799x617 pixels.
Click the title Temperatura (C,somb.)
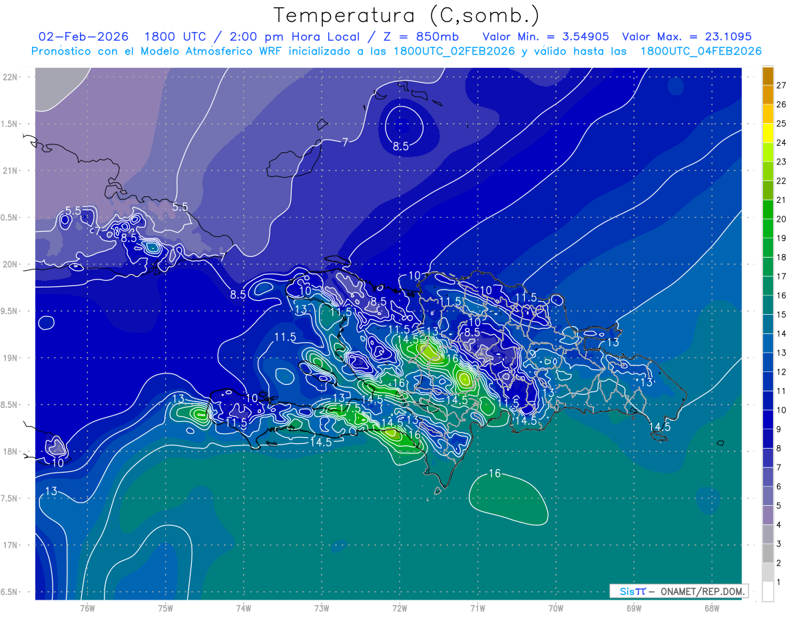[x=407, y=15]
